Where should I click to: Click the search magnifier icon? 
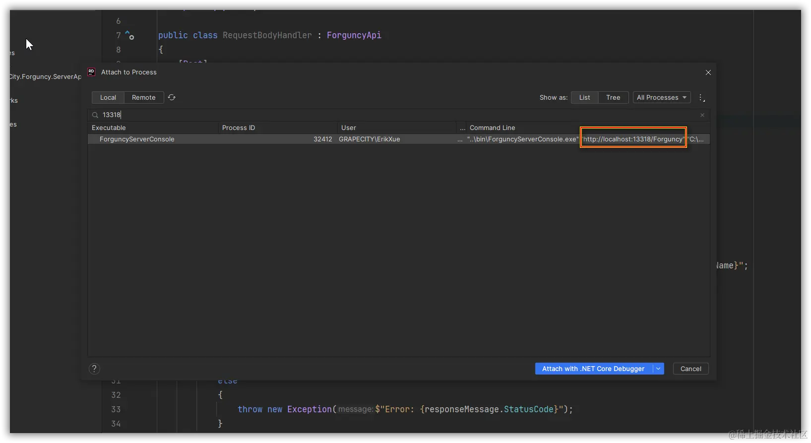click(x=95, y=115)
